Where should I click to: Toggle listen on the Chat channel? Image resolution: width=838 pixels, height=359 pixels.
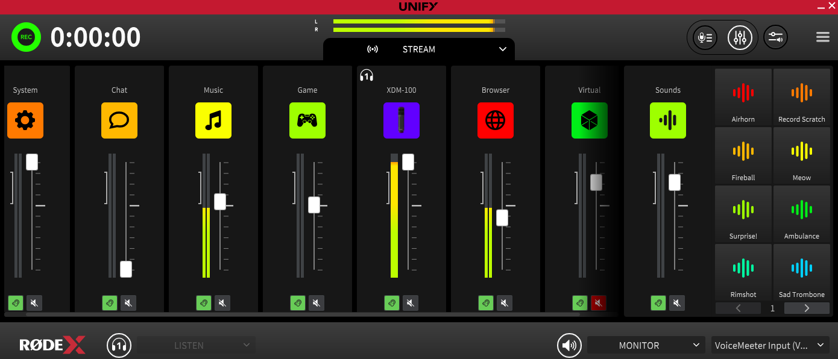coord(110,303)
